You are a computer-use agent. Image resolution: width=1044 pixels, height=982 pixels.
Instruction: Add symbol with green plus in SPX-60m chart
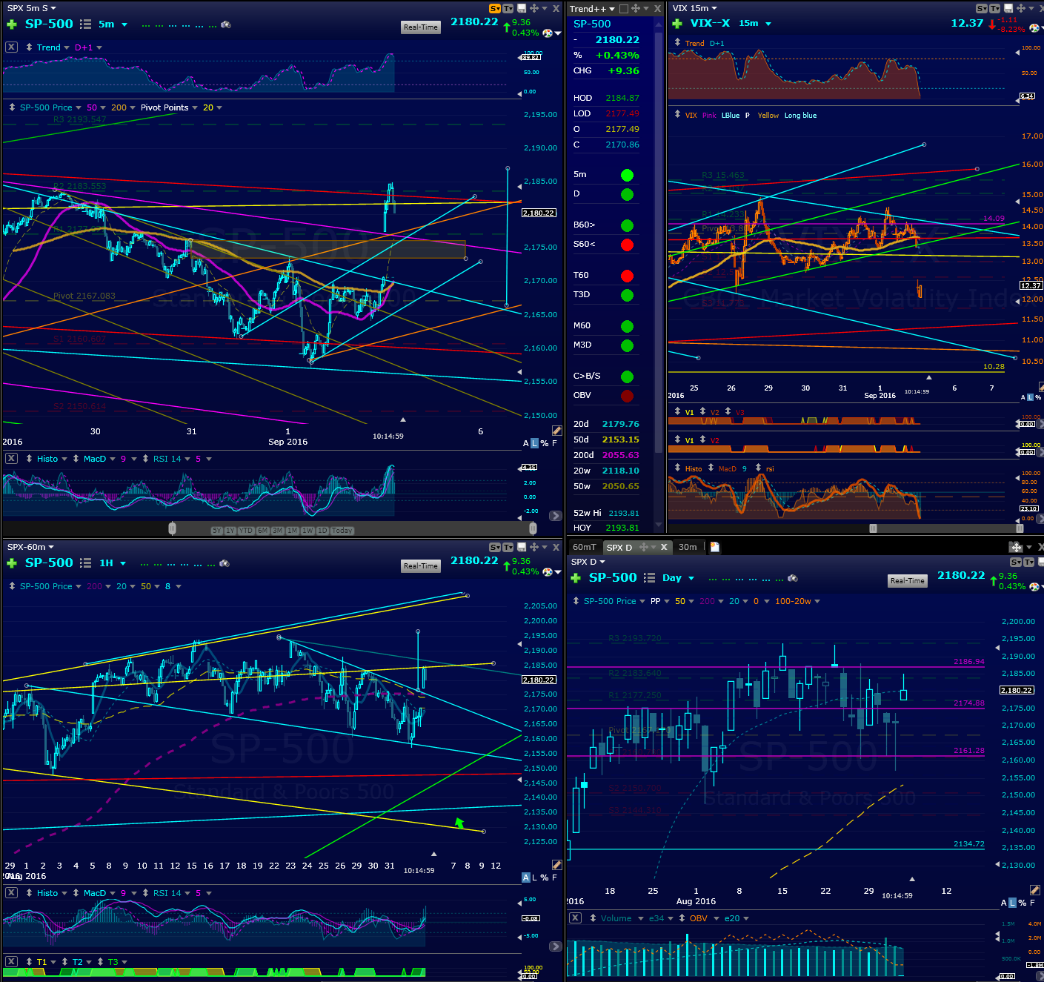click(11, 563)
